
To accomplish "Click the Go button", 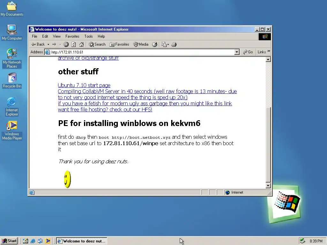I will click(248, 52).
